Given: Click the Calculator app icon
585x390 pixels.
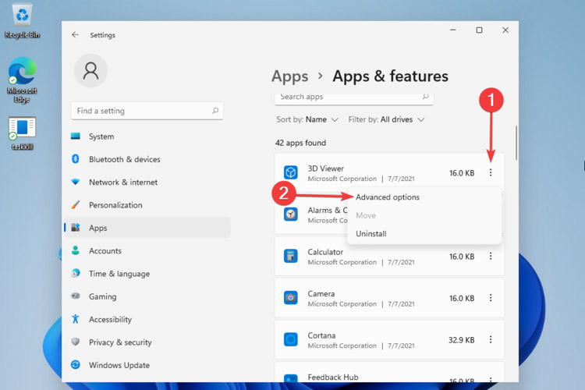Looking at the screenshot, I should [290, 257].
